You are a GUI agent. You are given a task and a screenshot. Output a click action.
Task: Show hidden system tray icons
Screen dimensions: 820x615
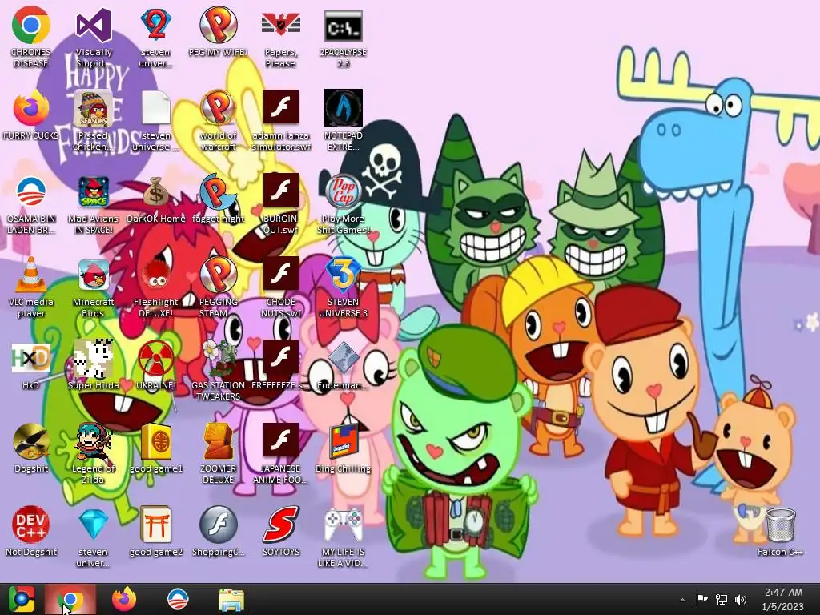point(682,600)
